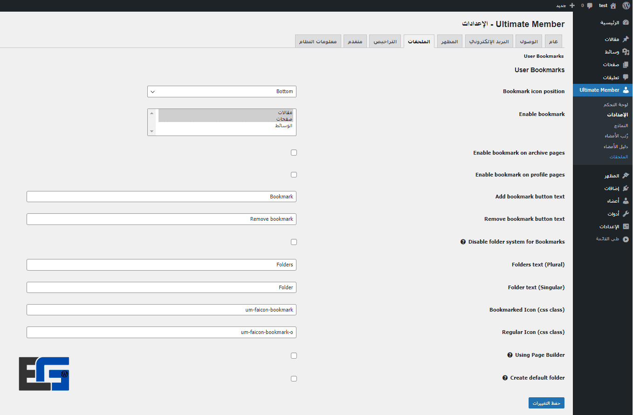The width and height of the screenshot is (633, 415).
Task: Open the Bookmark icon position dropdown
Action: (x=222, y=91)
